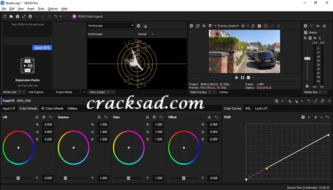Click the Lift R value field
The image size is (333, 190).
48,124
